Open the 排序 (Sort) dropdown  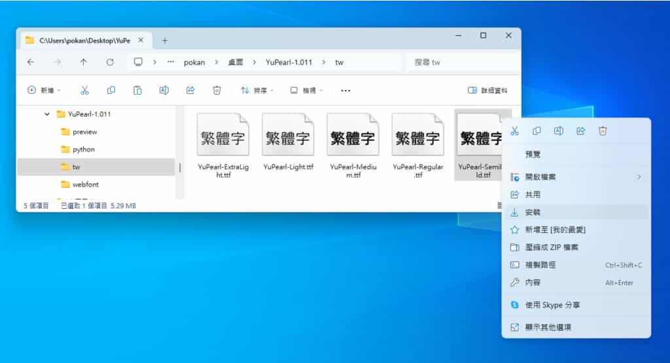[x=256, y=91]
